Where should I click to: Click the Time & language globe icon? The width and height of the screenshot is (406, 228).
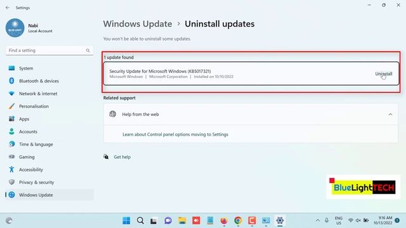click(11, 144)
